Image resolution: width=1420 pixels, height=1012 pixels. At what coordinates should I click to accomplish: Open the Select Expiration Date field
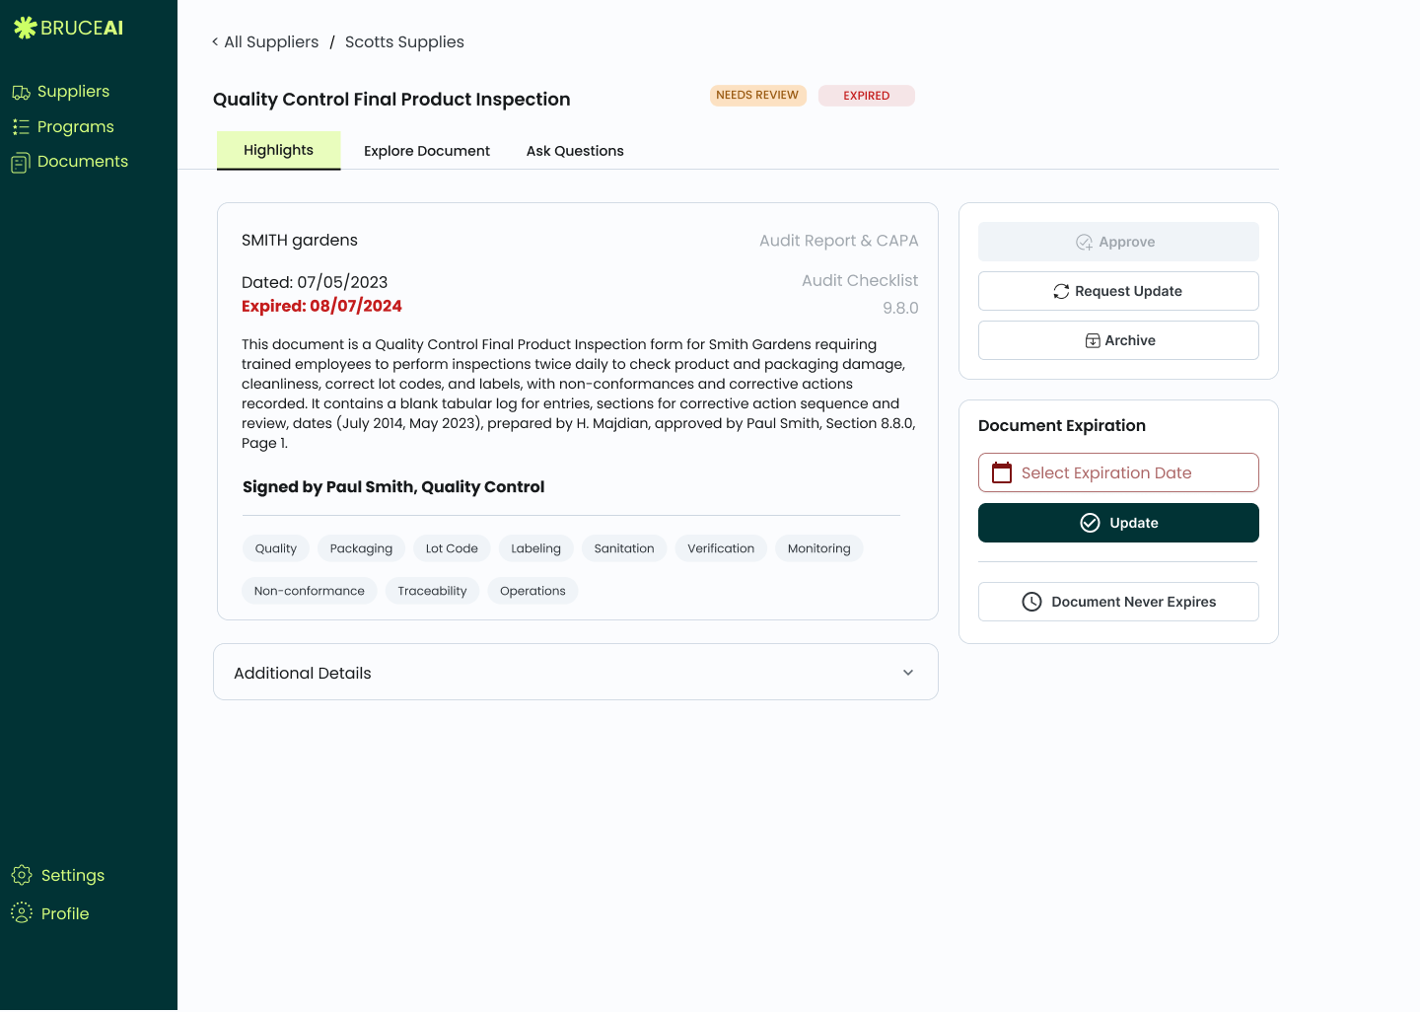[1118, 472]
